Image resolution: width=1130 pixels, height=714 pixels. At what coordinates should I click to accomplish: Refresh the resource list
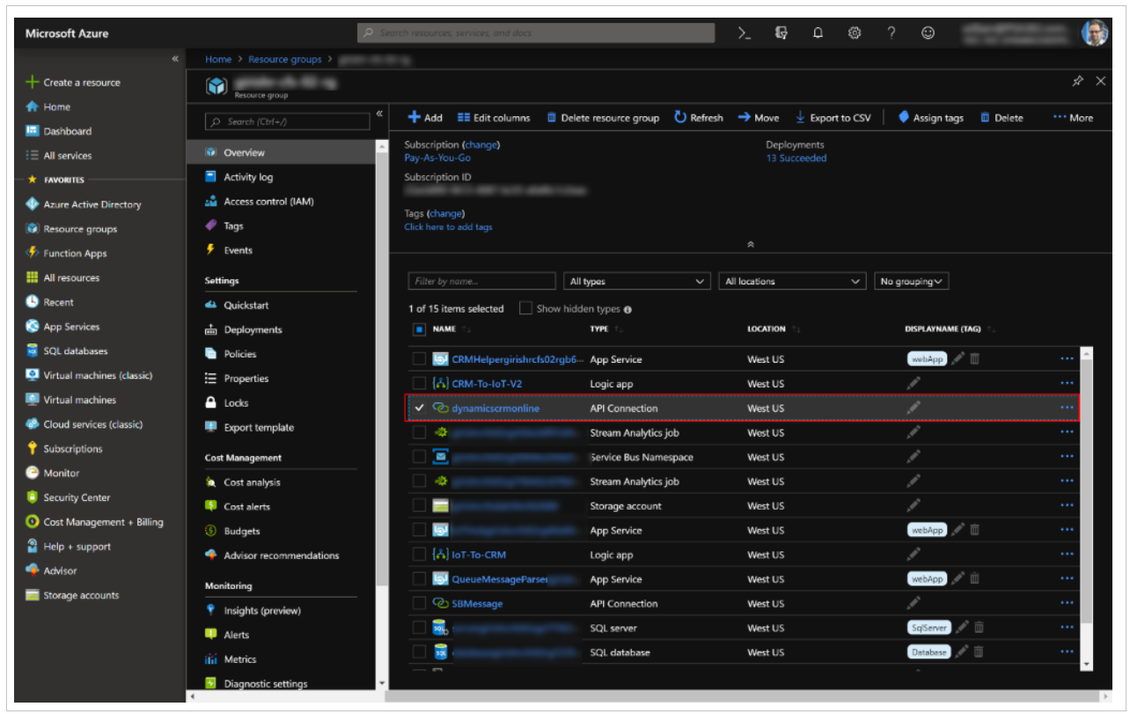(x=699, y=118)
